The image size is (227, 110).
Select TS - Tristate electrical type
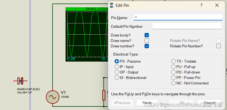(173, 61)
